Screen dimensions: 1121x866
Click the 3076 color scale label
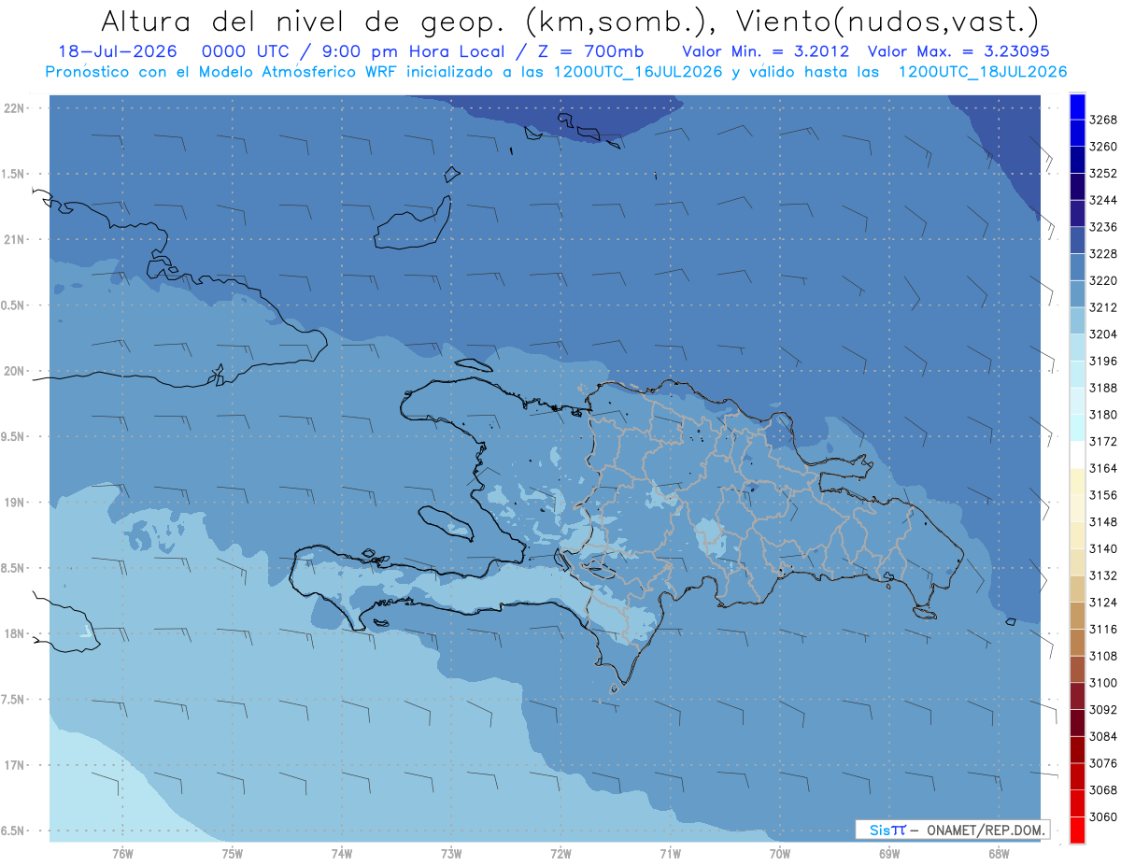click(1103, 763)
